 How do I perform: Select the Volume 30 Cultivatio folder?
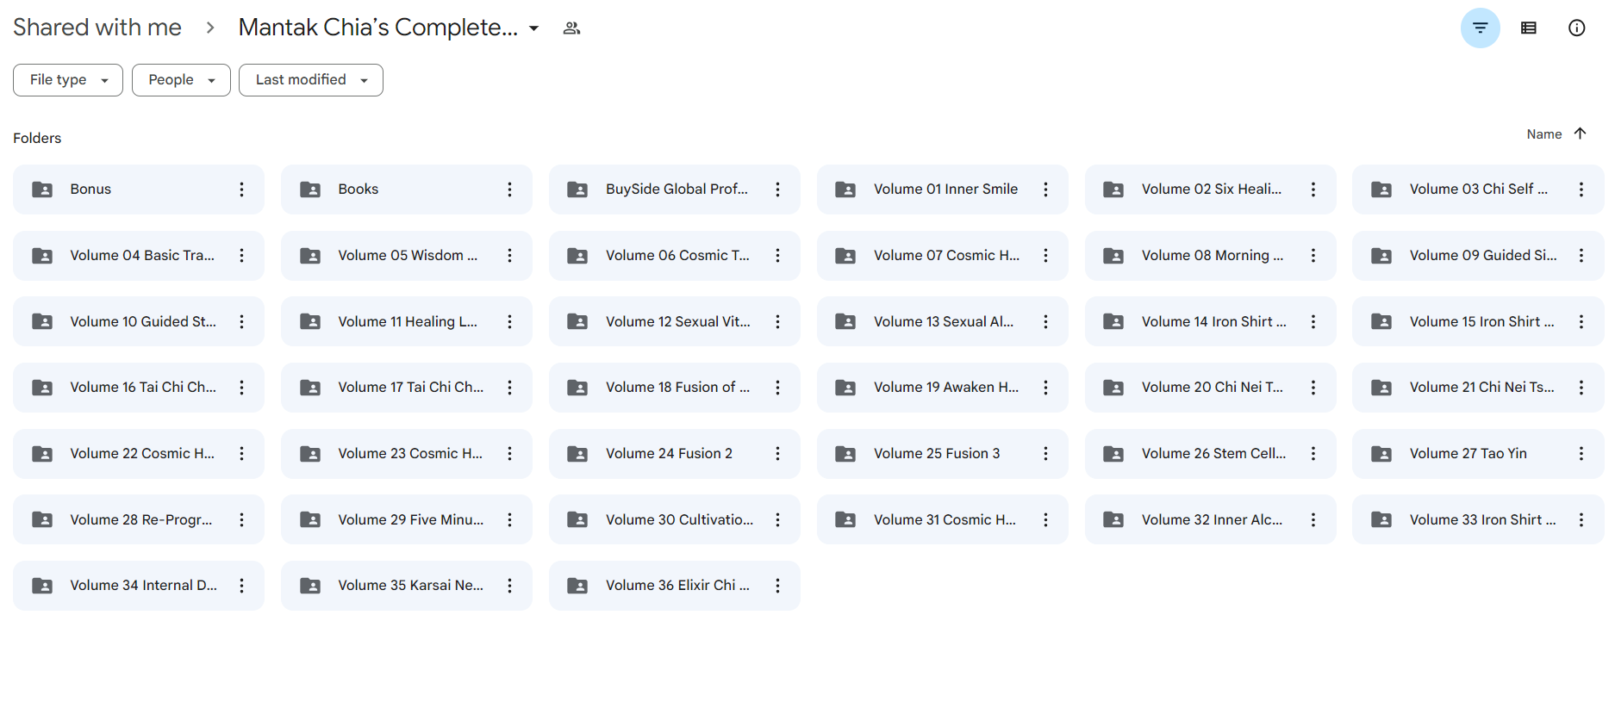point(675,519)
